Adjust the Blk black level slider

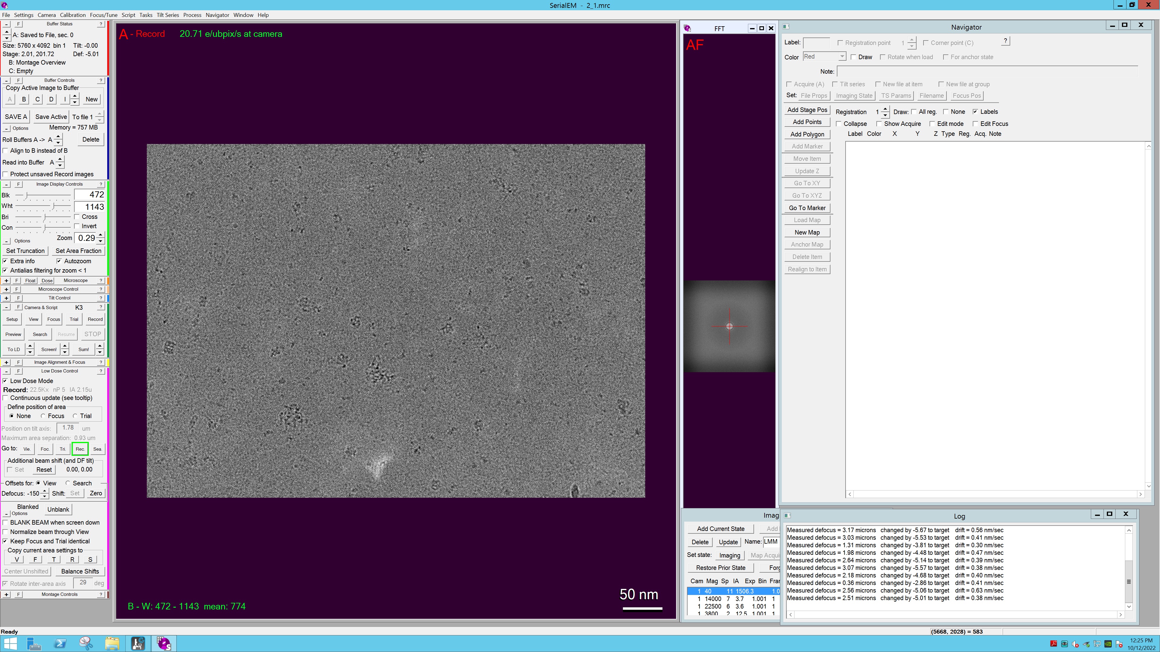click(43, 195)
